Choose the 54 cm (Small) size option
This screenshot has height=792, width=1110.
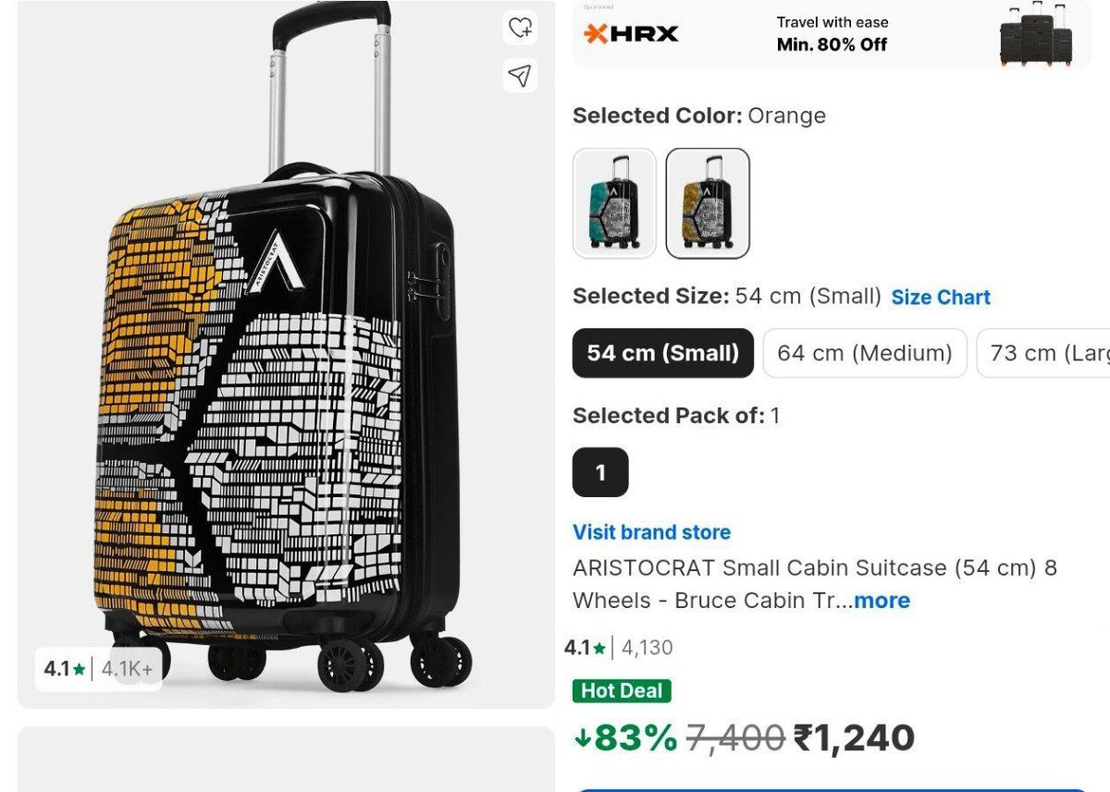click(662, 353)
